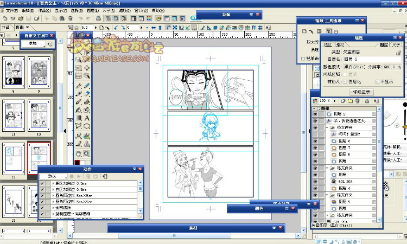The height and width of the screenshot is (244, 407).
Task: Open the 编辑(E) menu
Action: click(x=28, y=11)
